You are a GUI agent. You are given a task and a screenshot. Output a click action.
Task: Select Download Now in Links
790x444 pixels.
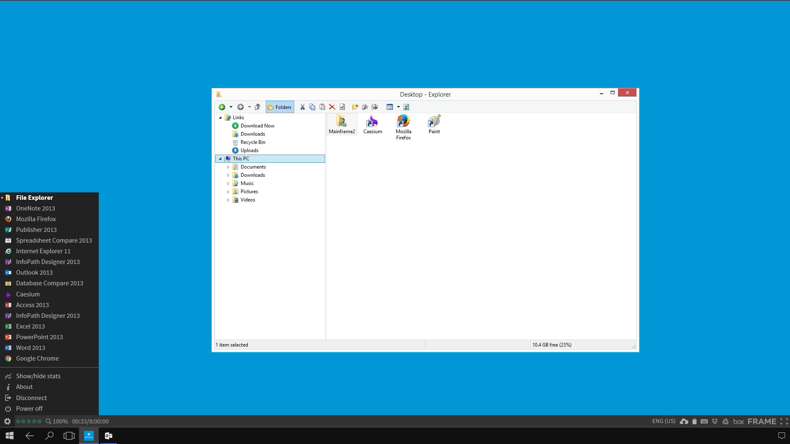tap(253, 126)
